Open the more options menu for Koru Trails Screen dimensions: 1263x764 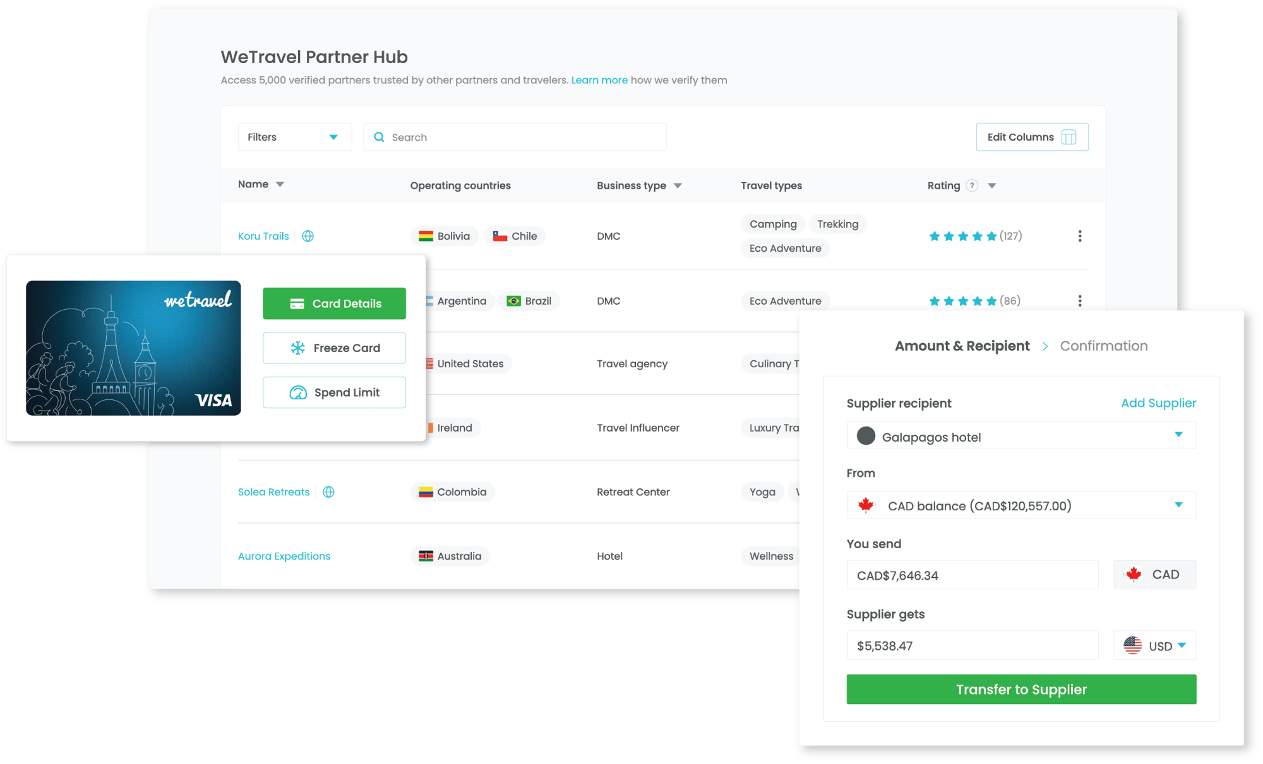click(x=1080, y=236)
